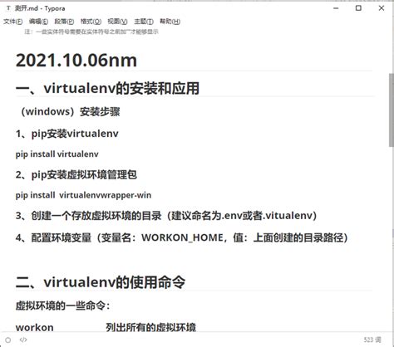Toggle source code mode icon
The height and width of the screenshot is (347, 394).
point(23,340)
